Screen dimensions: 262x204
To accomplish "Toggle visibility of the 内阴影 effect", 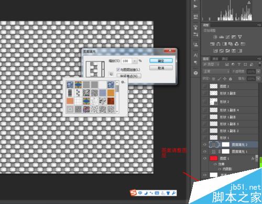I will click(x=220, y=169).
